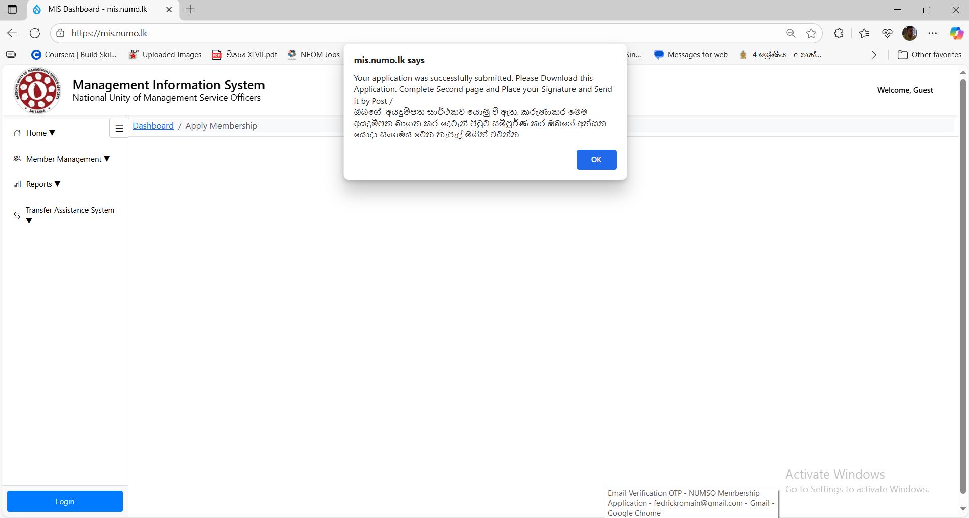Add page to favorites with star icon

click(x=811, y=33)
